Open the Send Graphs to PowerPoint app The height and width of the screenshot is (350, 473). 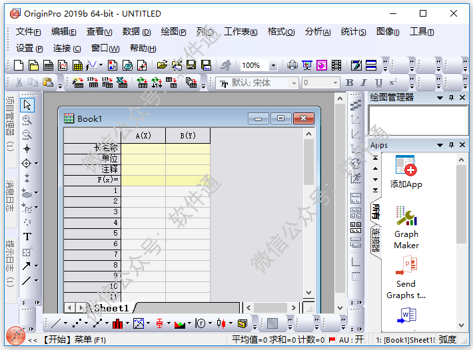click(x=406, y=277)
